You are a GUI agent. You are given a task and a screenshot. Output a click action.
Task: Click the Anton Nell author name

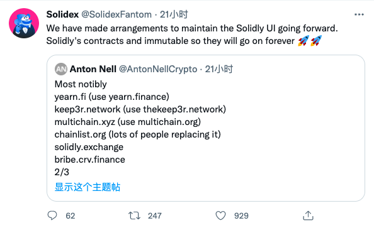[x=93, y=69]
